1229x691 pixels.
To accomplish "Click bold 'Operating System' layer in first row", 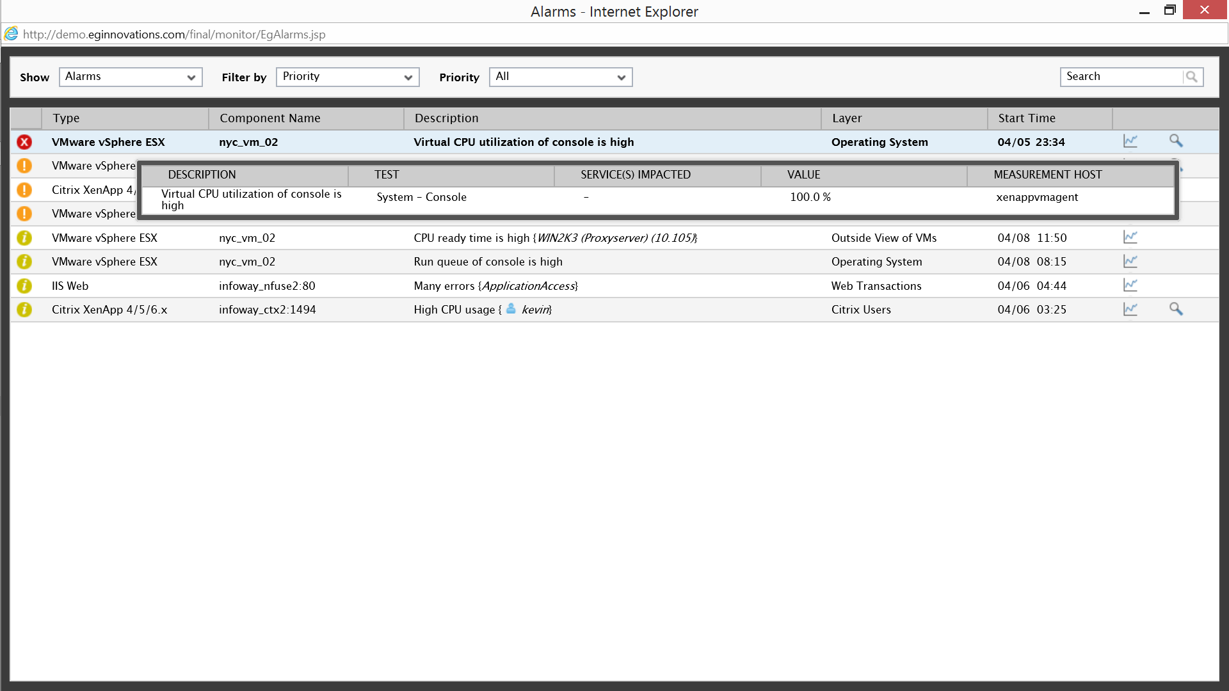I will tap(880, 142).
